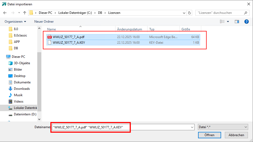Click the Back navigation arrow
This screenshot has width=253, height=142.
[5, 13]
